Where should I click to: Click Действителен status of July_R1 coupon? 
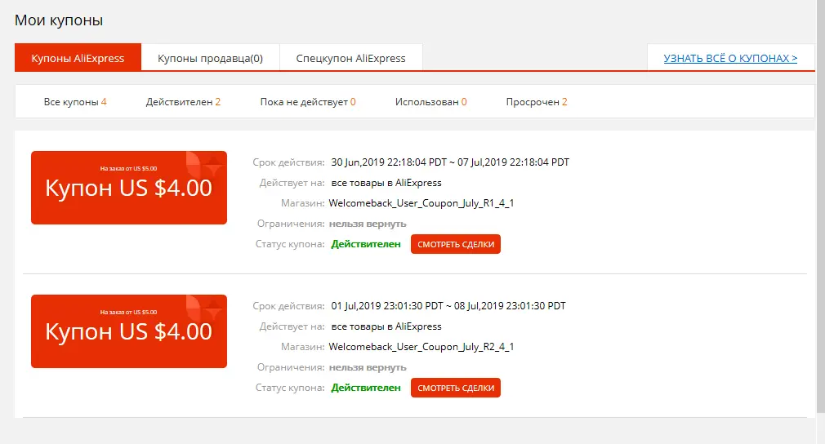pyautogui.click(x=366, y=244)
